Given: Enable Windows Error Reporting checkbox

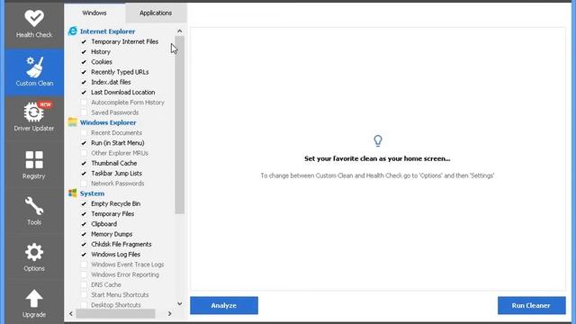Looking at the screenshot, I should coord(84,274).
